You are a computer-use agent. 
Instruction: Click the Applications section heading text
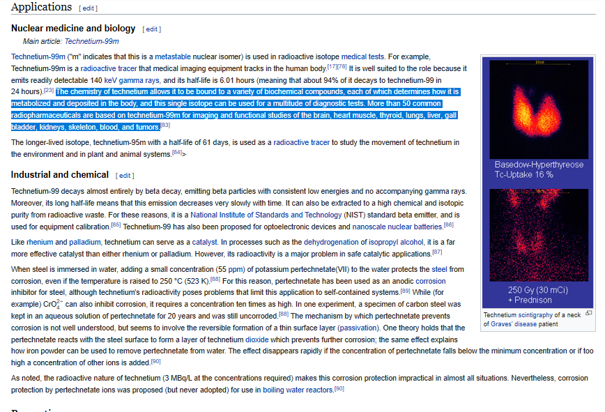[x=42, y=7]
